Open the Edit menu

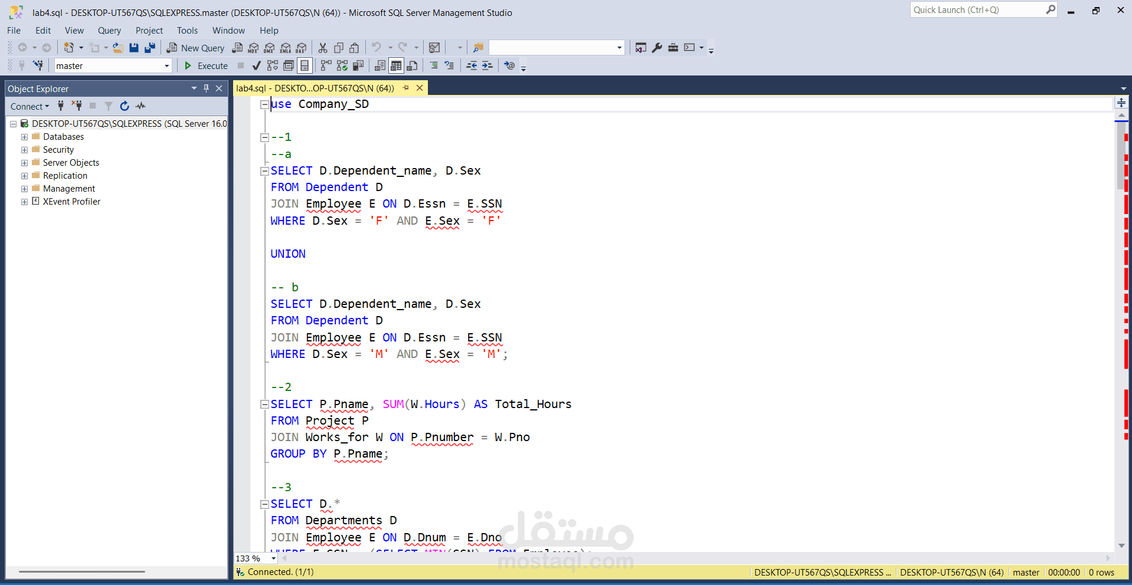43,31
